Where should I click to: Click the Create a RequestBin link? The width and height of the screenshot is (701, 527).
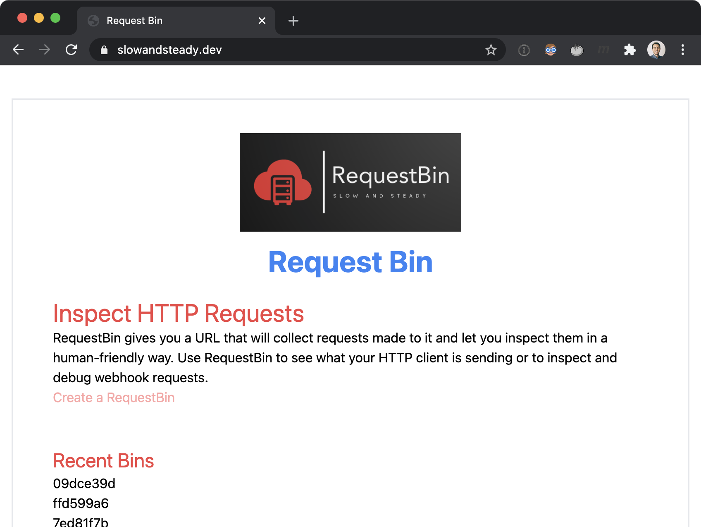click(114, 398)
